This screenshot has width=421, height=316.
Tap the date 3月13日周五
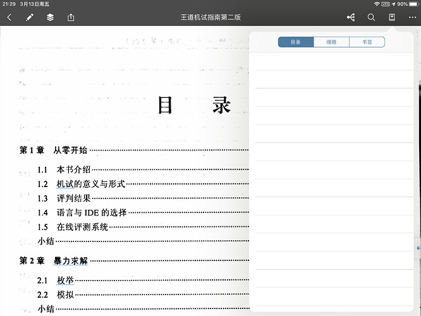34,4
